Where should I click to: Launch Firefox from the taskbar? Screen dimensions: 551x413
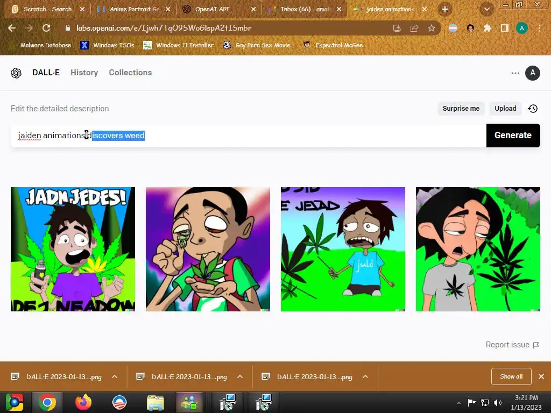click(83, 402)
